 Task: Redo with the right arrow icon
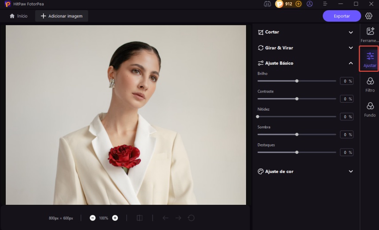pyautogui.click(x=178, y=218)
